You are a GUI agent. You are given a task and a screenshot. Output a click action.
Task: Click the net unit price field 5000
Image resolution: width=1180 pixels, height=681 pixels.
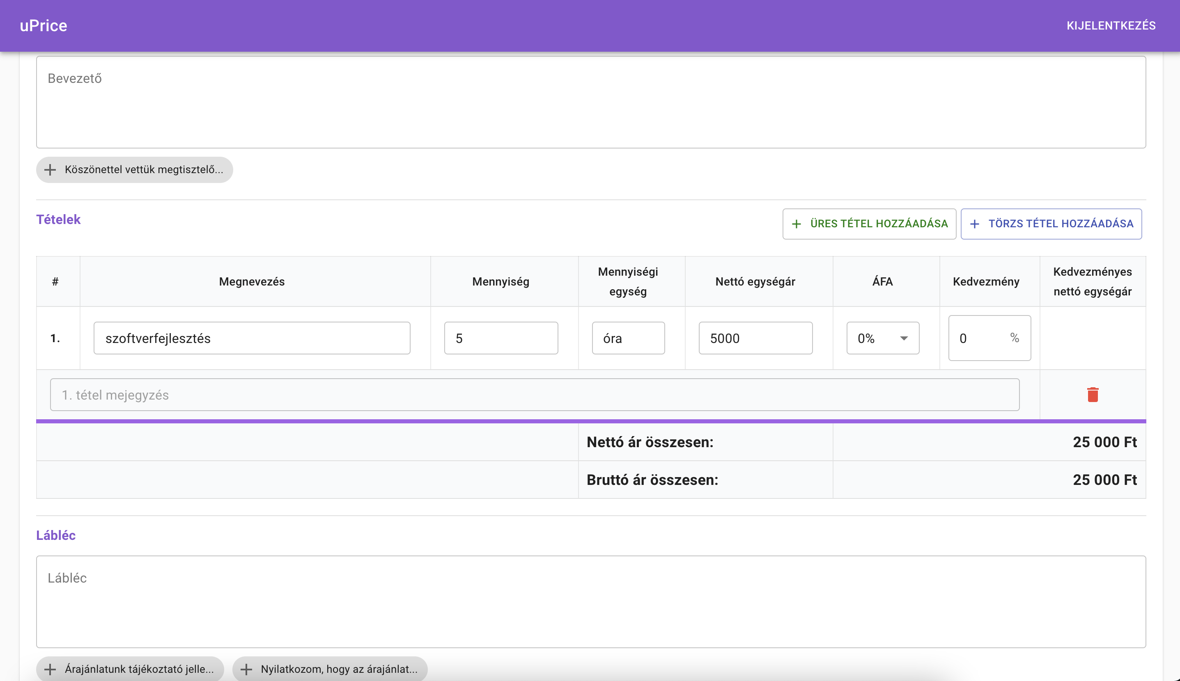pos(755,338)
